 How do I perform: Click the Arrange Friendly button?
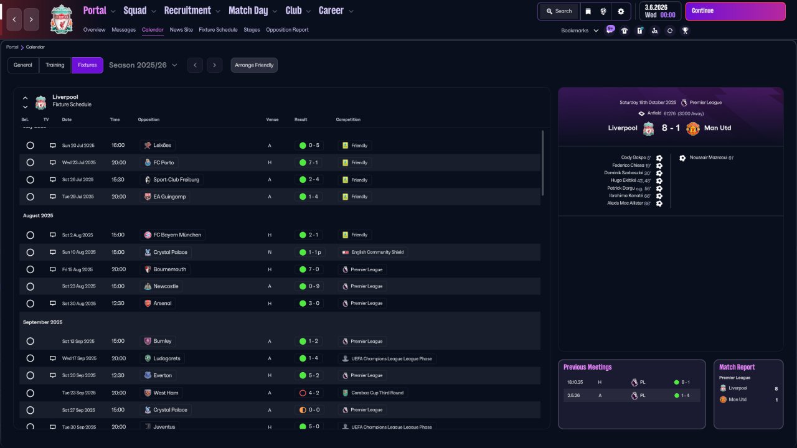pos(254,65)
